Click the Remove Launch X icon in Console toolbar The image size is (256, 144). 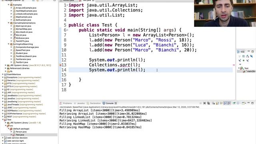[204, 103]
